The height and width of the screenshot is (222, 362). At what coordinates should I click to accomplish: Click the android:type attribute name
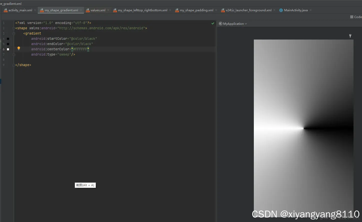43,55
